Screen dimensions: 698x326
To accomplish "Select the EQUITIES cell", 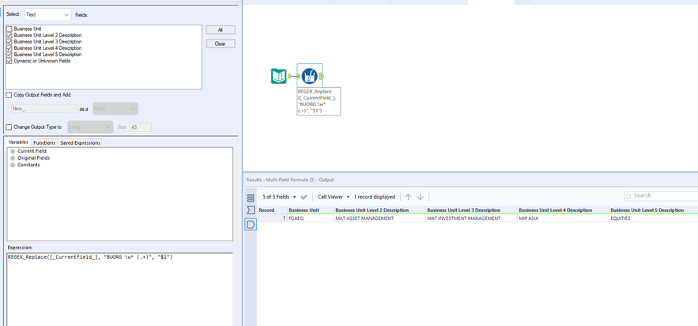I will pos(653,218).
